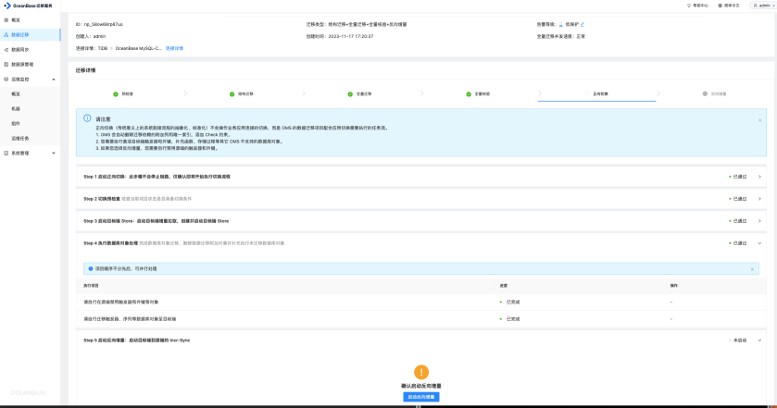The image size is (777, 408).
Task: Click the Data Sync sidebar icon
Action: tap(6, 50)
